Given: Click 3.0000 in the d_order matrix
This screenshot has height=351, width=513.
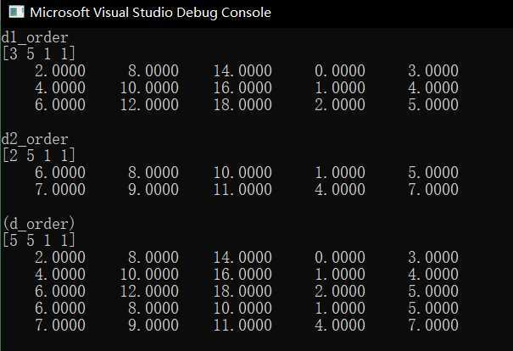Looking at the screenshot, I should (433, 257).
